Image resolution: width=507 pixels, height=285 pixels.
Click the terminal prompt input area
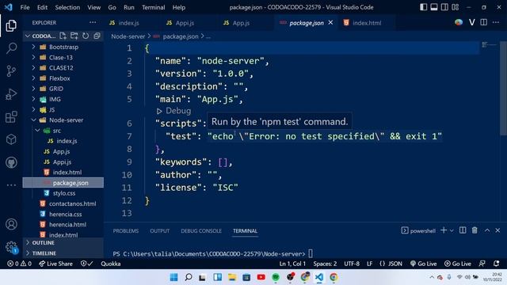(311, 253)
